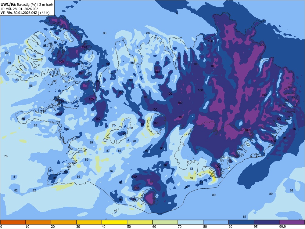
Task: Select legend tick label '30'
Action: click(78, 227)
